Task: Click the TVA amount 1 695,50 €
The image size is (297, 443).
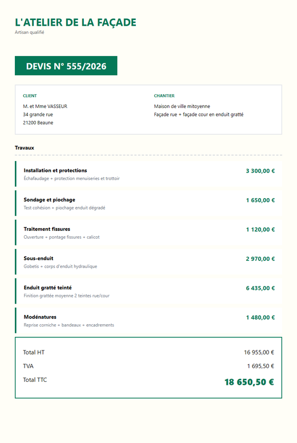Action: click(x=260, y=366)
